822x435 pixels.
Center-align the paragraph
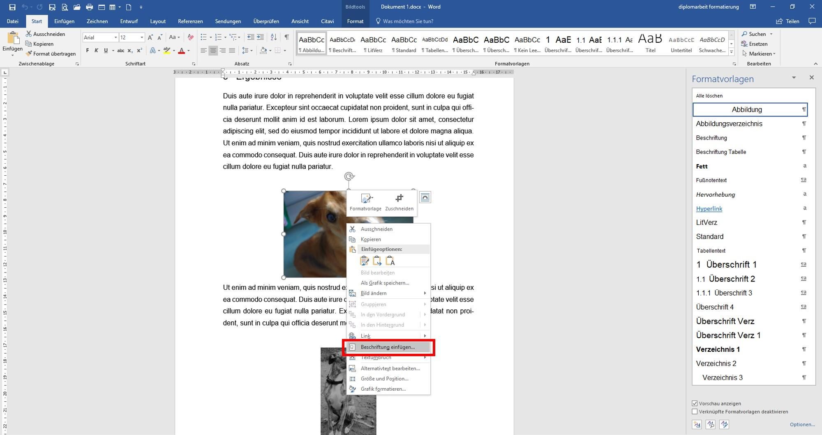click(213, 50)
